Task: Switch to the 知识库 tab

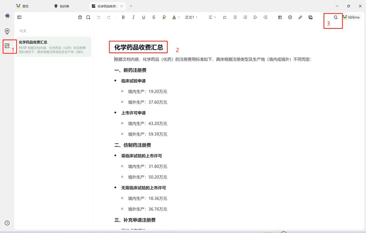Action: tap(62, 6)
